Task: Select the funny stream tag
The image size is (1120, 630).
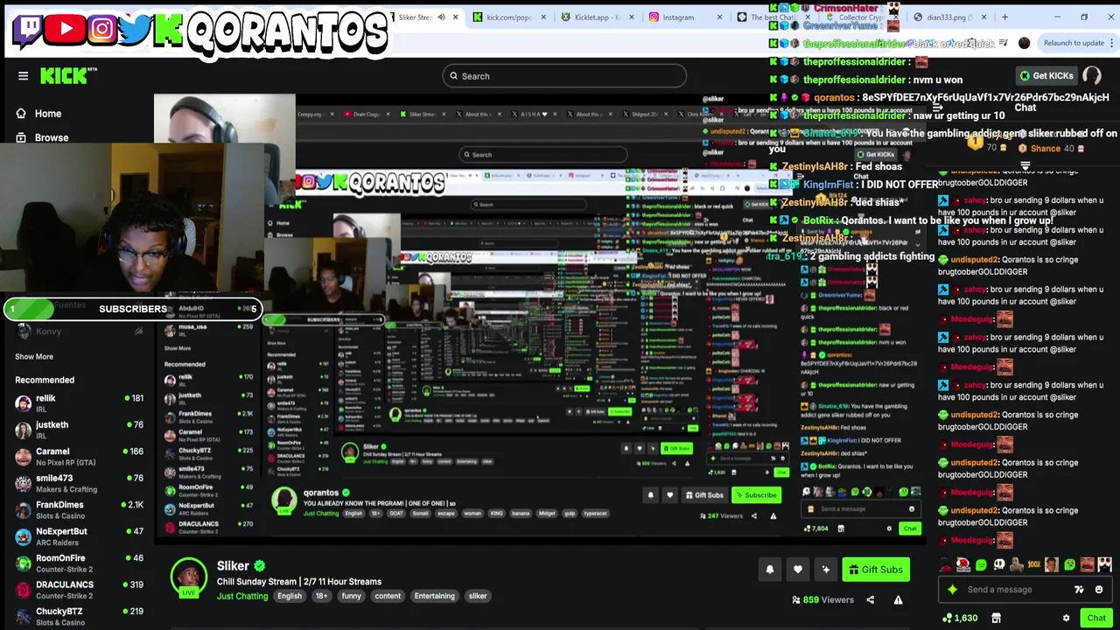Action: [x=351, y=596]
